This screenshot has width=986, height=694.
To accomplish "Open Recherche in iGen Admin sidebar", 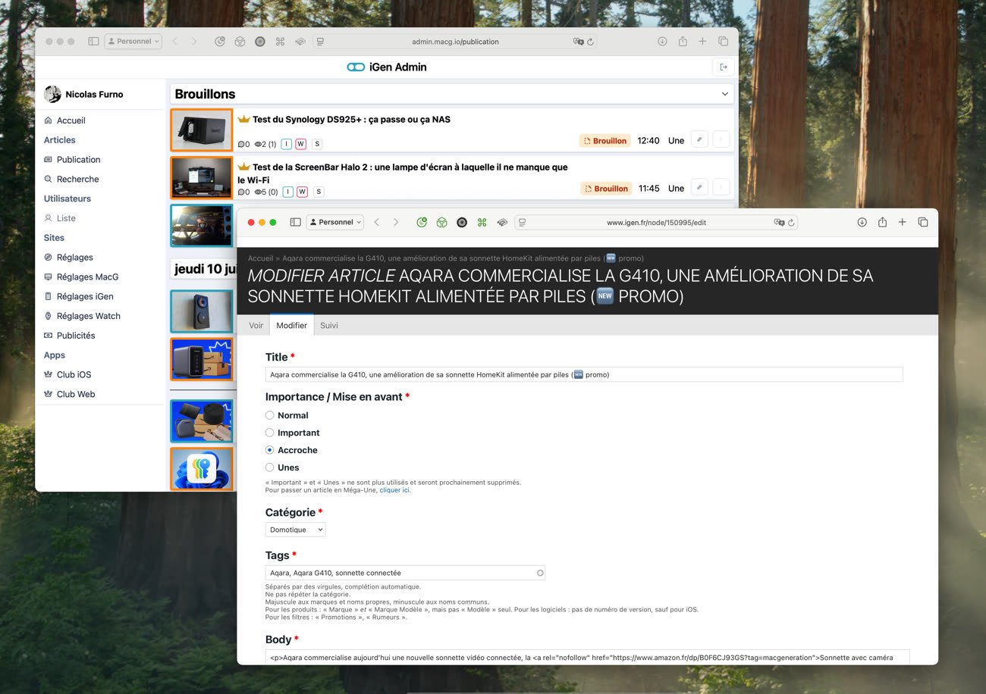I will (x=77, y=180).
